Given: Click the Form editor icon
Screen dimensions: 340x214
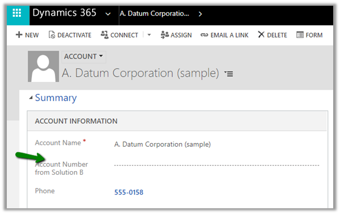Looking at the screenshot, I should [300, 35].
